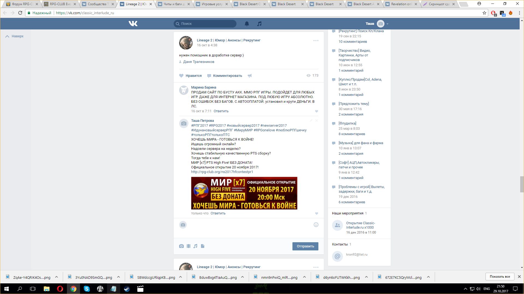Switch to the Сообщества tab
Viewport: 524px width, 294px height.
tap(98, 4)
